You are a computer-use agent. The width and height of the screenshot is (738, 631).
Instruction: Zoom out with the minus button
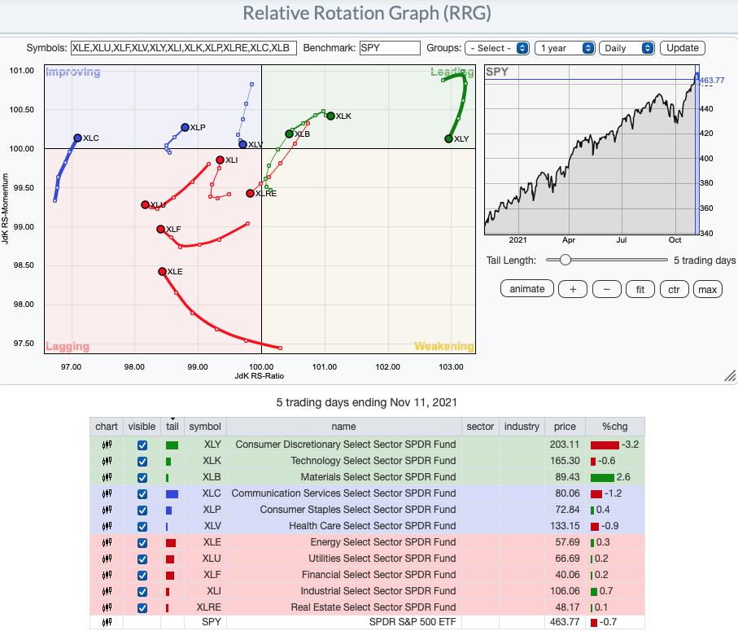coord(607,289)
